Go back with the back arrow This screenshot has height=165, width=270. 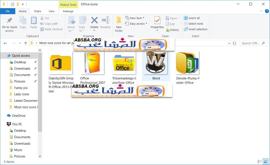point(5,43)
